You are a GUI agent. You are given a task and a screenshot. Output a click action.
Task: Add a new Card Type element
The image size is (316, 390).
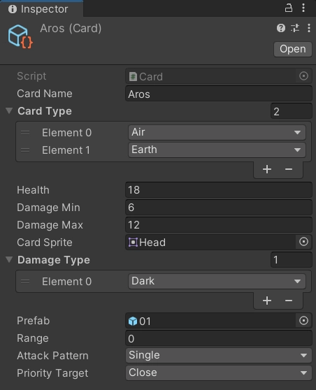(x=267, y=169)
